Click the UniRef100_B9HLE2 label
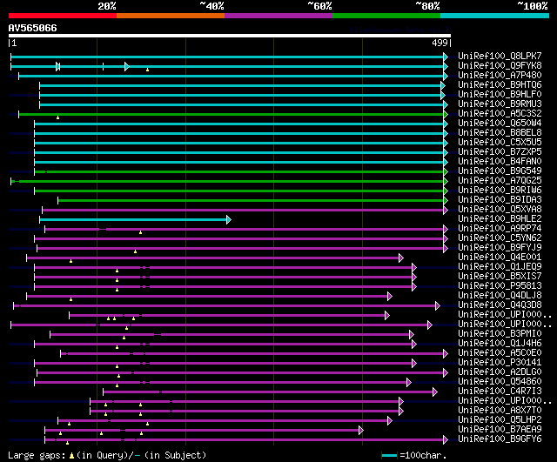 [500, 219]
